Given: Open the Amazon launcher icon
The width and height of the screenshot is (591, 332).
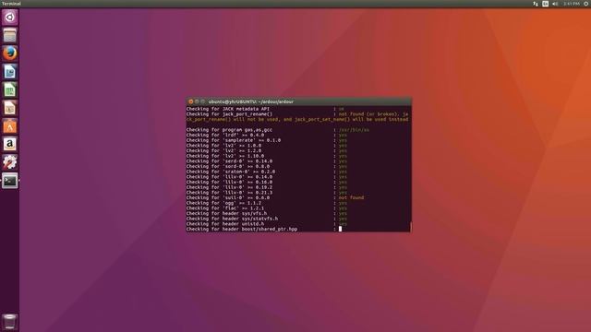Looking at the screenshot, I should (x=10, y=144).
